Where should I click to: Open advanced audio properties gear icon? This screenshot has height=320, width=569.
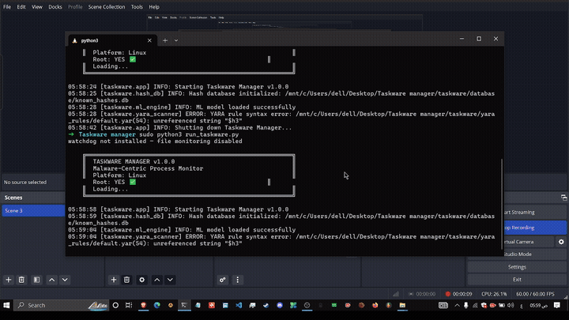pyautogui.click(x=222, y=280)
